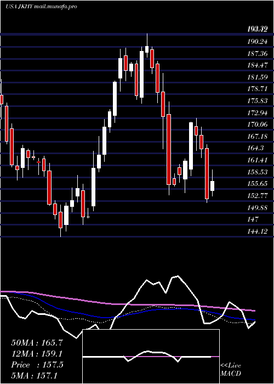Select the 190.24 price axis label
This screenshot has width=274, height=384.
(258, 42)
